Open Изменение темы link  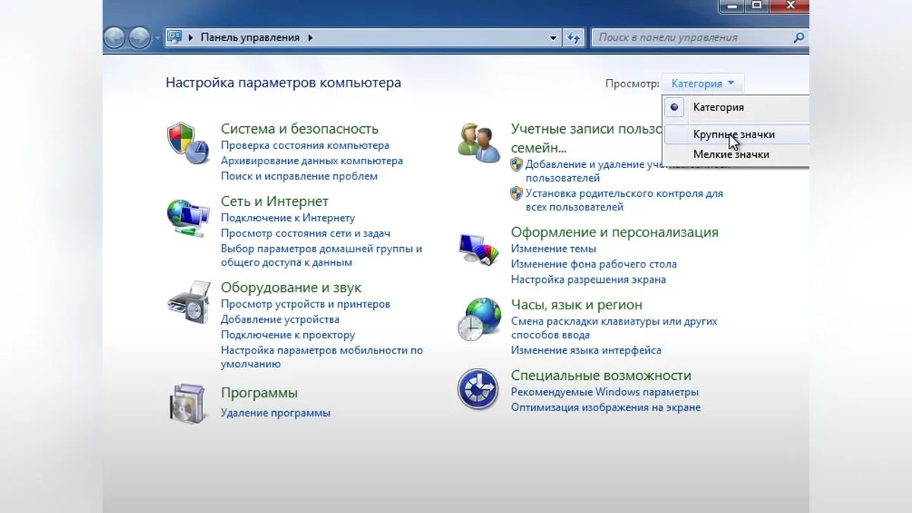(x=553, y=249)
